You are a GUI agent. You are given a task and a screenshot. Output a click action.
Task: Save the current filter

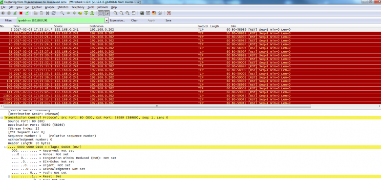tap(169, 20)
